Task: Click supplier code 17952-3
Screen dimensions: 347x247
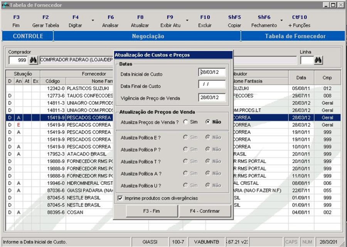Action: (x=56, y=154)
